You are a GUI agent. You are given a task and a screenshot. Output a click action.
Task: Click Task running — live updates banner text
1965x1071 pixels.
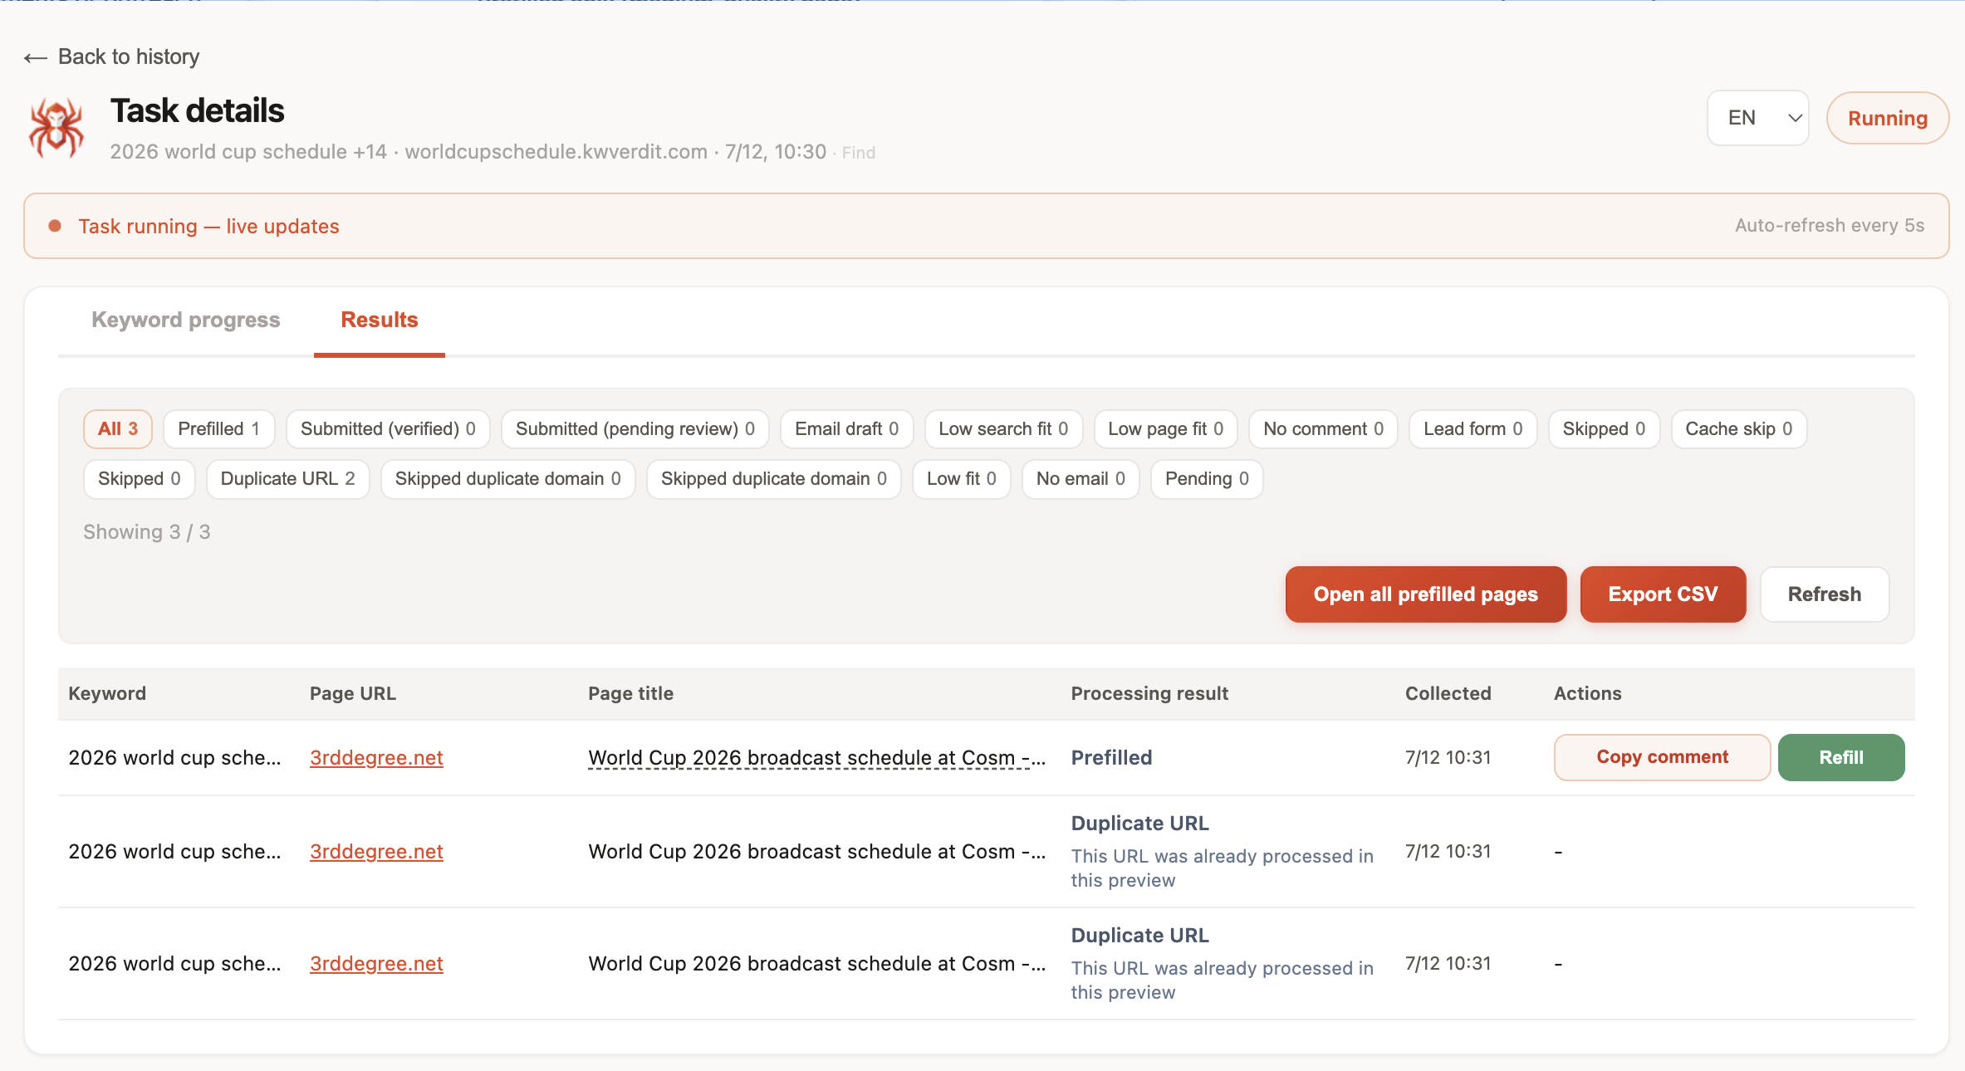point(208,227)
